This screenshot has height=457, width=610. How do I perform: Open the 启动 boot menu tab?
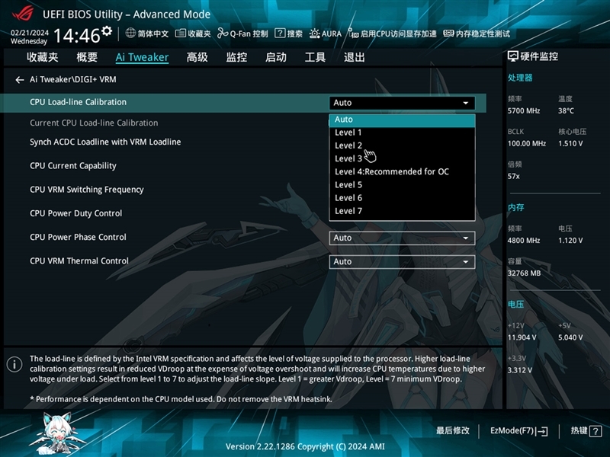pos(275,56)
